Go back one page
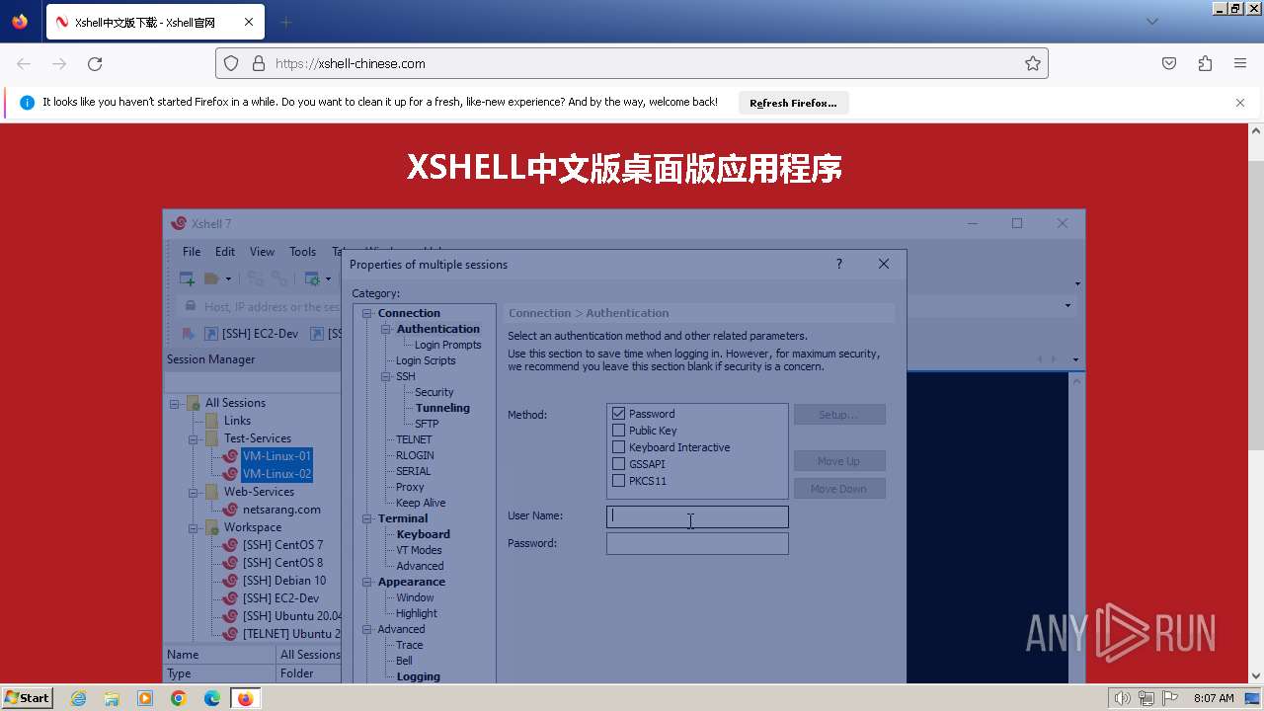Screen dimensions: 1264x711 tap(24, 63)
